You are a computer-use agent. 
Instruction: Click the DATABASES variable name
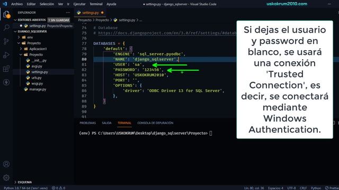click(104, 43)
